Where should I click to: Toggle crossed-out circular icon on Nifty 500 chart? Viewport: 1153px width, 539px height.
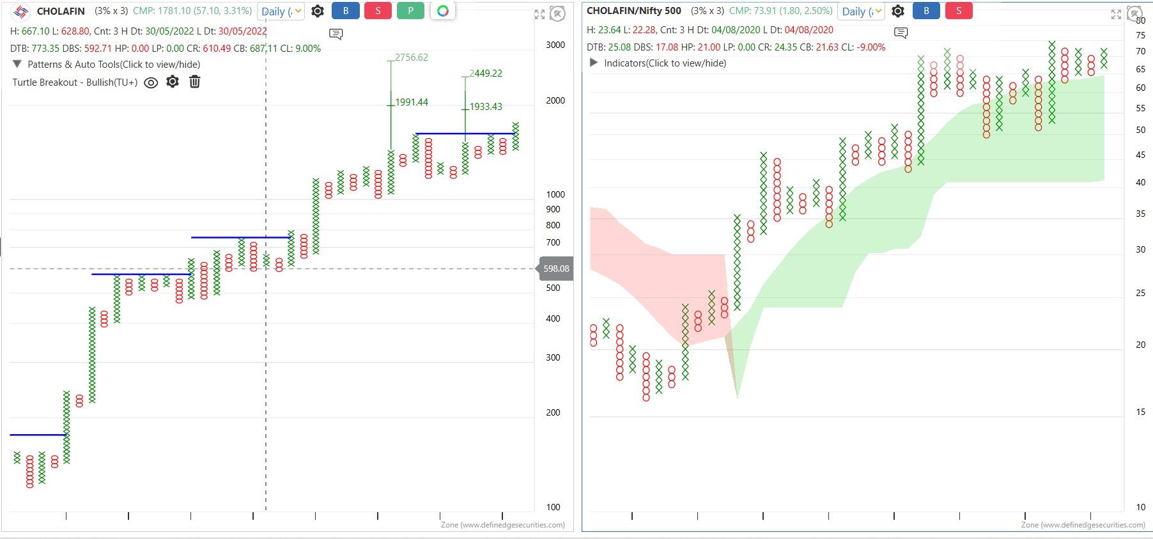[x=1134, y=13]
